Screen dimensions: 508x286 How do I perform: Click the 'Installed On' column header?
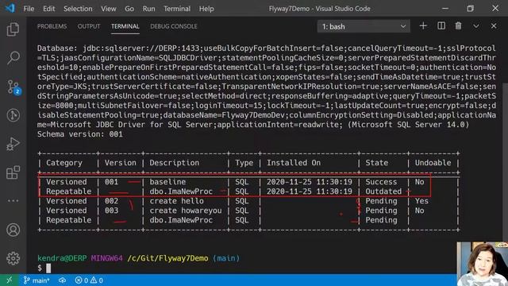294,163
